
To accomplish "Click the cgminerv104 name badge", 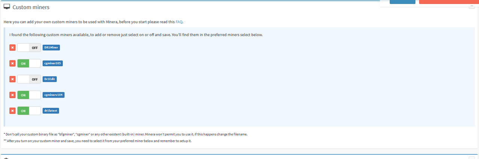I will [x=54, y=95].
